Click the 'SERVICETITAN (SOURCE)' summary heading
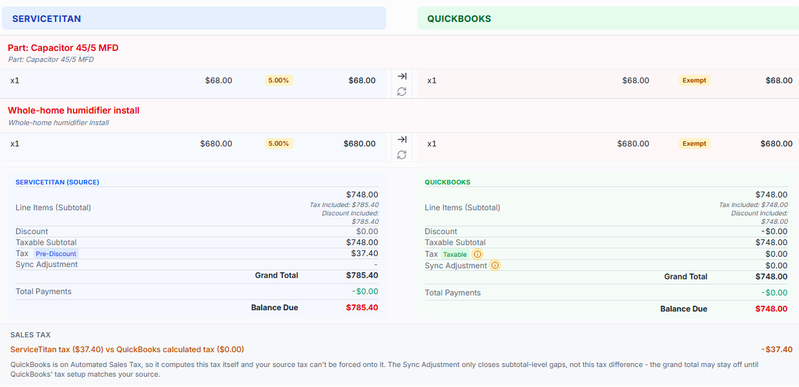Image resolution: width=799 pixels, height=387 pixels. coord(57,183)
